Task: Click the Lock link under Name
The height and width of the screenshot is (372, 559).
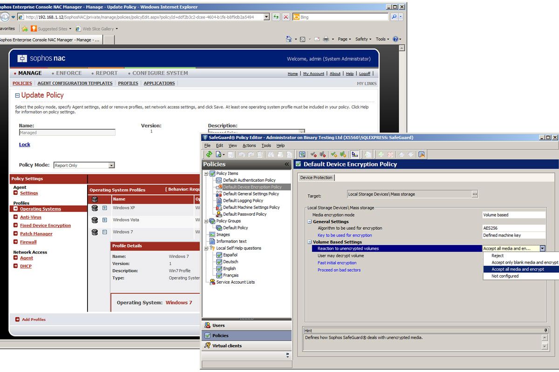Action: [x=25, y=145]
